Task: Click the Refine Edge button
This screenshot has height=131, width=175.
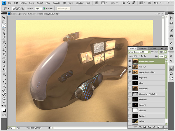Action: pos(63,8)
